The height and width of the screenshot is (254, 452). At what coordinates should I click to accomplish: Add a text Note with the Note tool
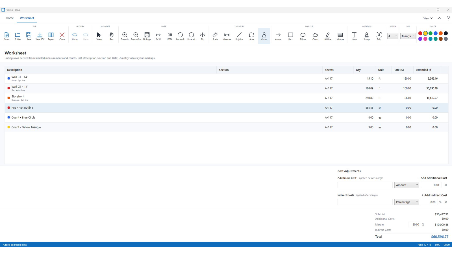354,36
